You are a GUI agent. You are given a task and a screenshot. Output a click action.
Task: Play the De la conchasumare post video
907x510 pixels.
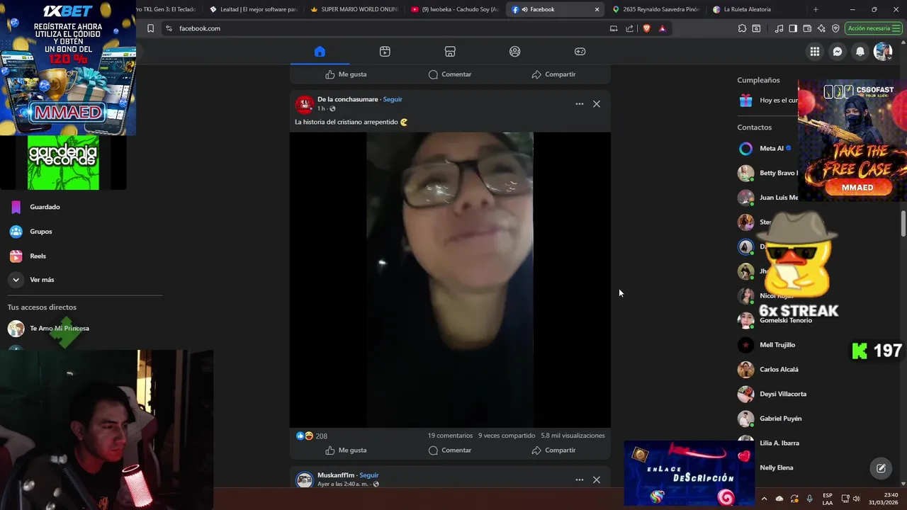[x=450, y=280]
